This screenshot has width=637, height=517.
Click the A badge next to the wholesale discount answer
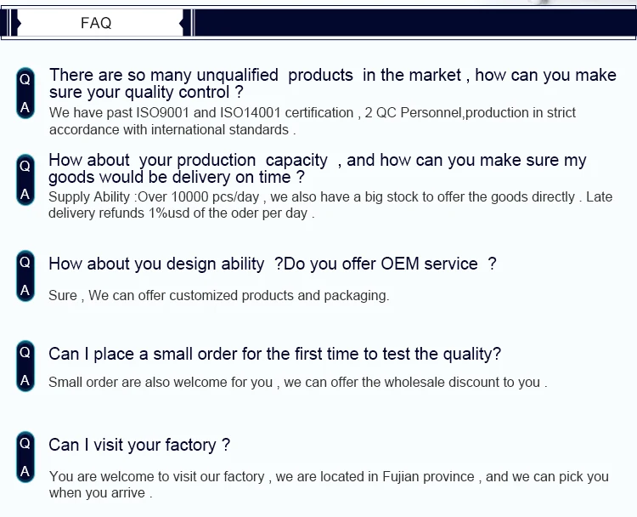[25, 379]
